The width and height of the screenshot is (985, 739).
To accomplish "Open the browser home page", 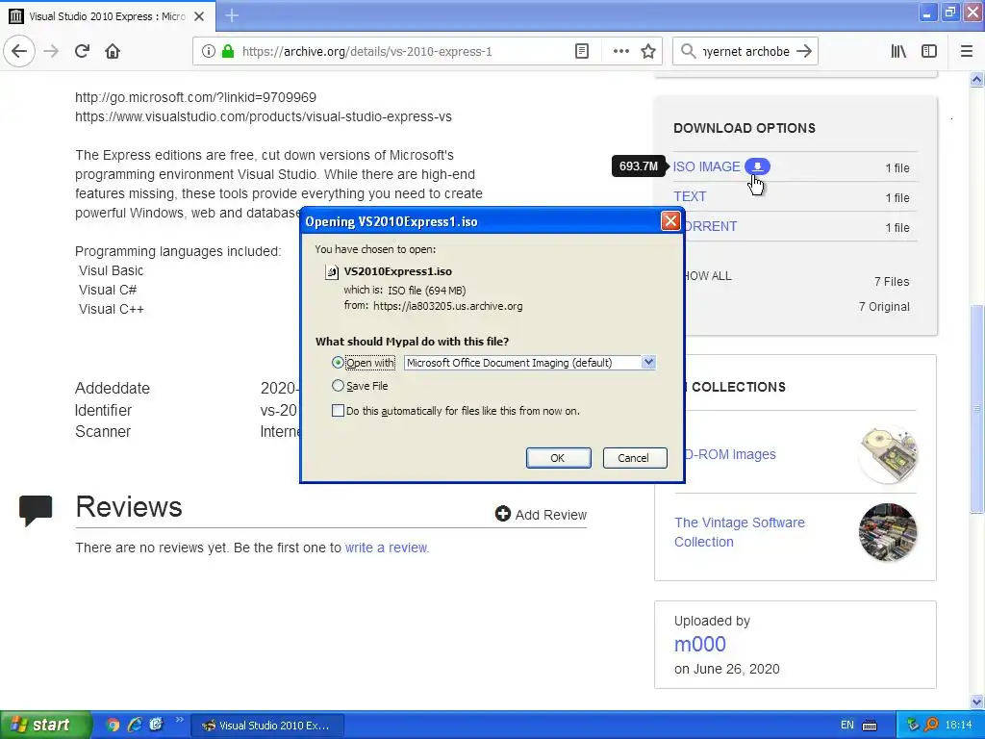I will (113, 51).
